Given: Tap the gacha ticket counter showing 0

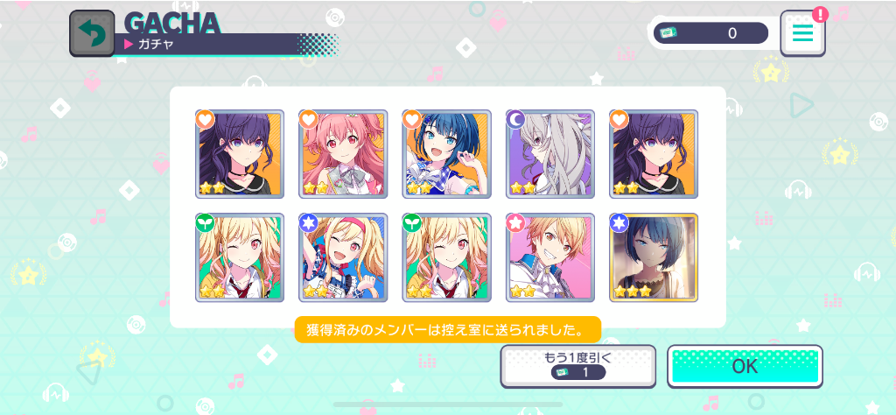Looking at the screenshot, I should pos(710,33).
